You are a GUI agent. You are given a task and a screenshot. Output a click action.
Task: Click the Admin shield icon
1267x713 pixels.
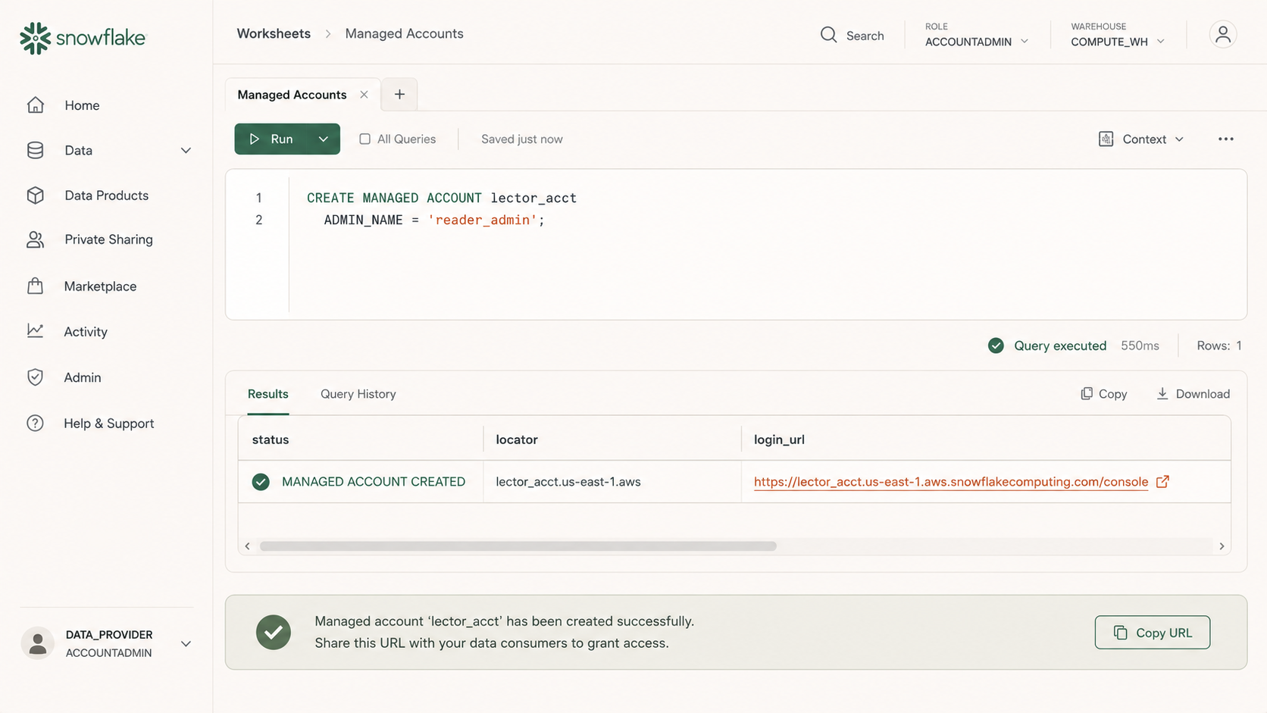[x=36, y=377]
